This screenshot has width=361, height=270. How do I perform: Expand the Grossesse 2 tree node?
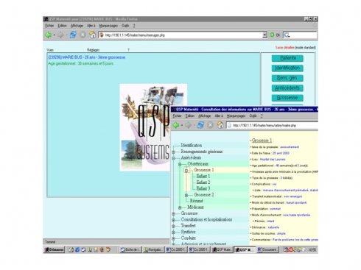(186, 195)
